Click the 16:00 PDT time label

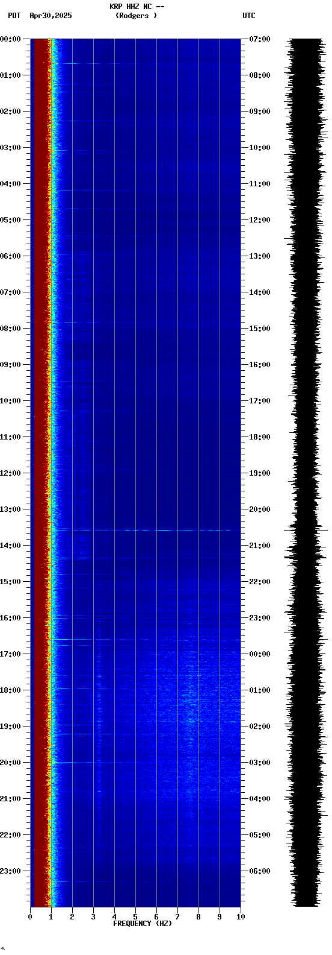(x=11, y=618)
